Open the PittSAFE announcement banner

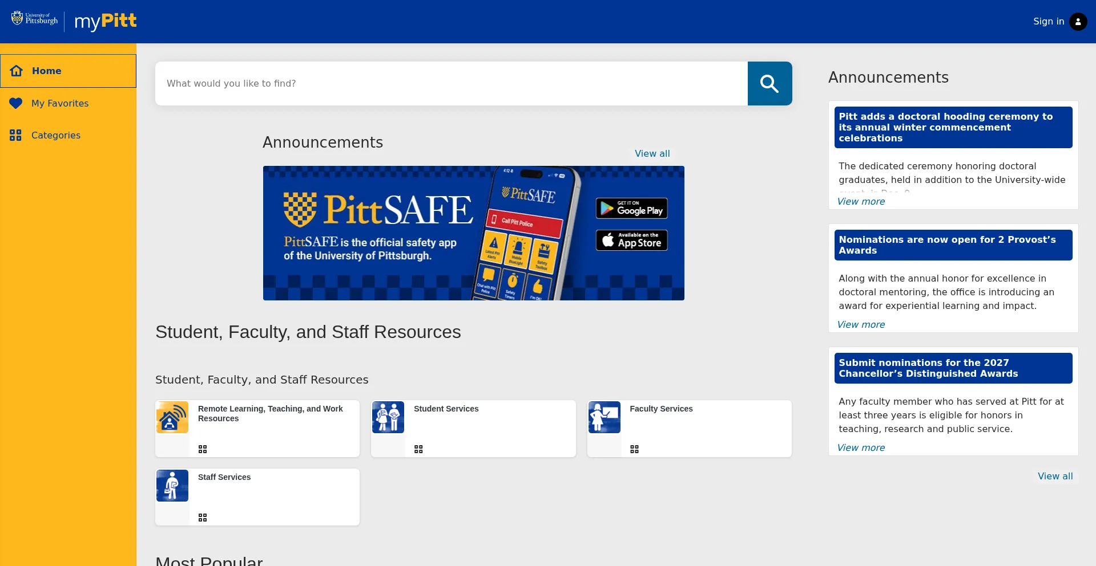(x=473, y=233)
